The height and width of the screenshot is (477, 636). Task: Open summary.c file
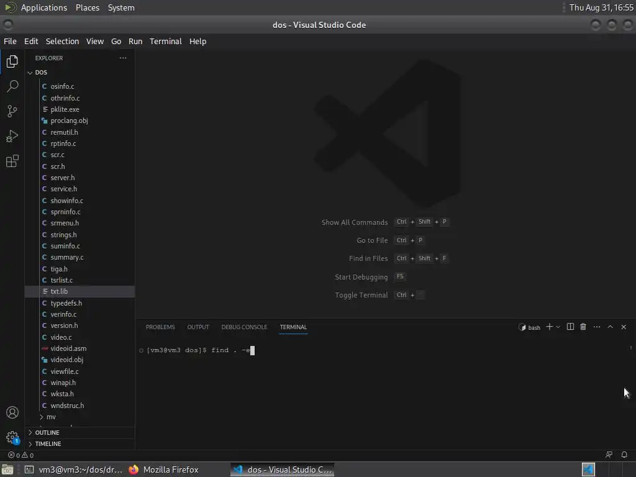click(x=79, y=257)
